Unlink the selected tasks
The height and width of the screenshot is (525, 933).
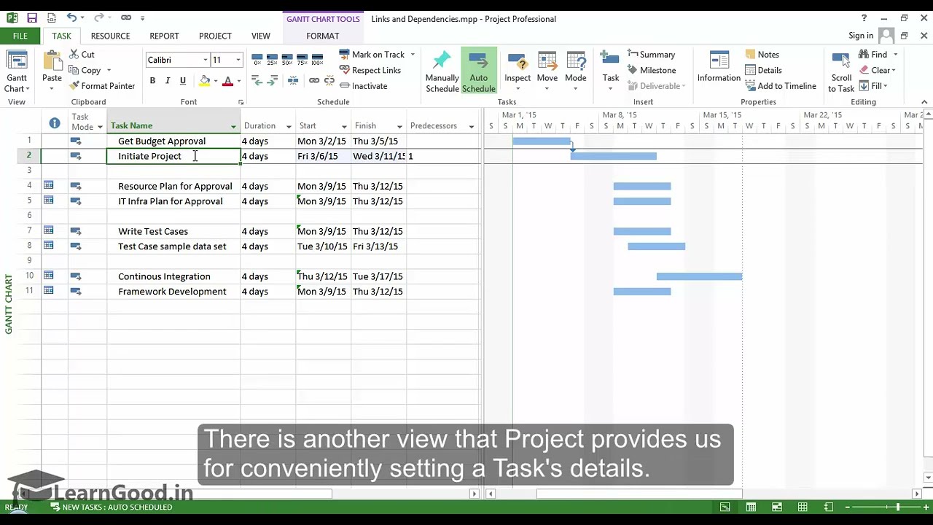tap(329, 80)
